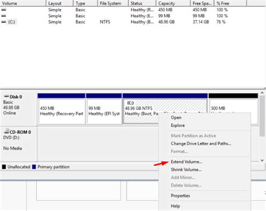This screenshot has height=211, width=266.
Task: Click the 76 % free cell
Action: (x=221, y=22)
